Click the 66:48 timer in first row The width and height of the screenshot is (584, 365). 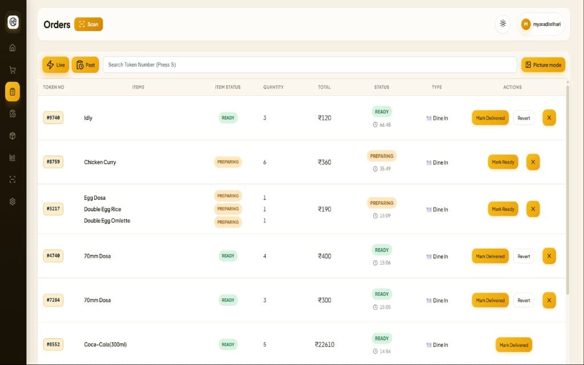(382, 125)
